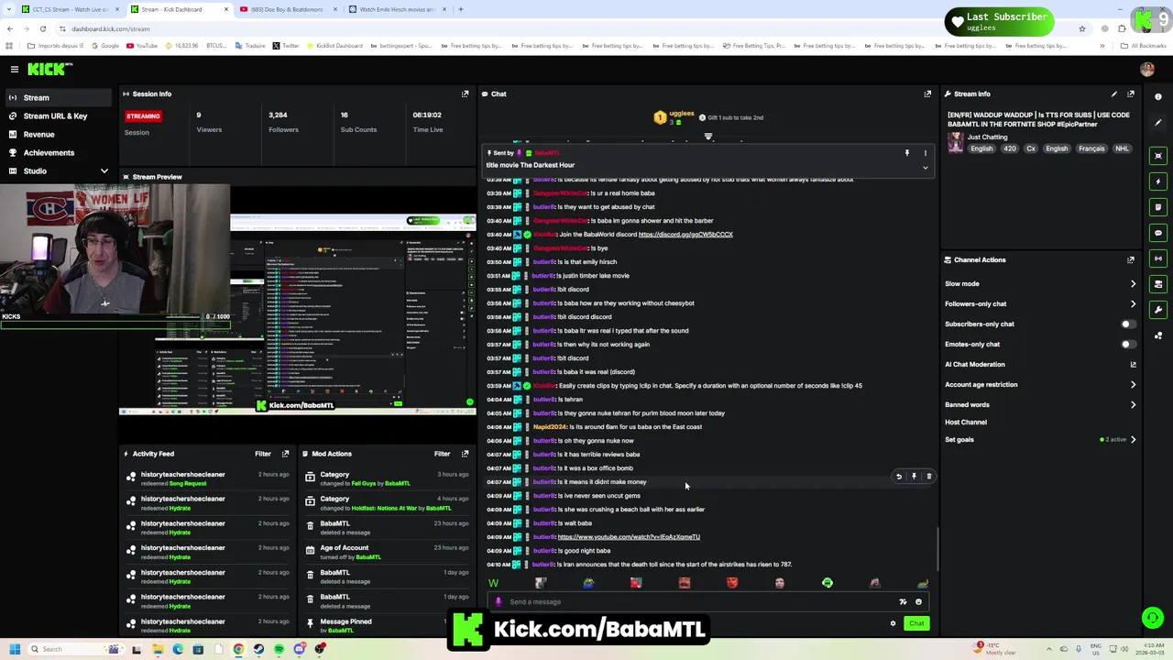Switch to Watch Emile Hirsch movies tab
Viewport: 1173px width, 660px height.
tap(397, 9)
